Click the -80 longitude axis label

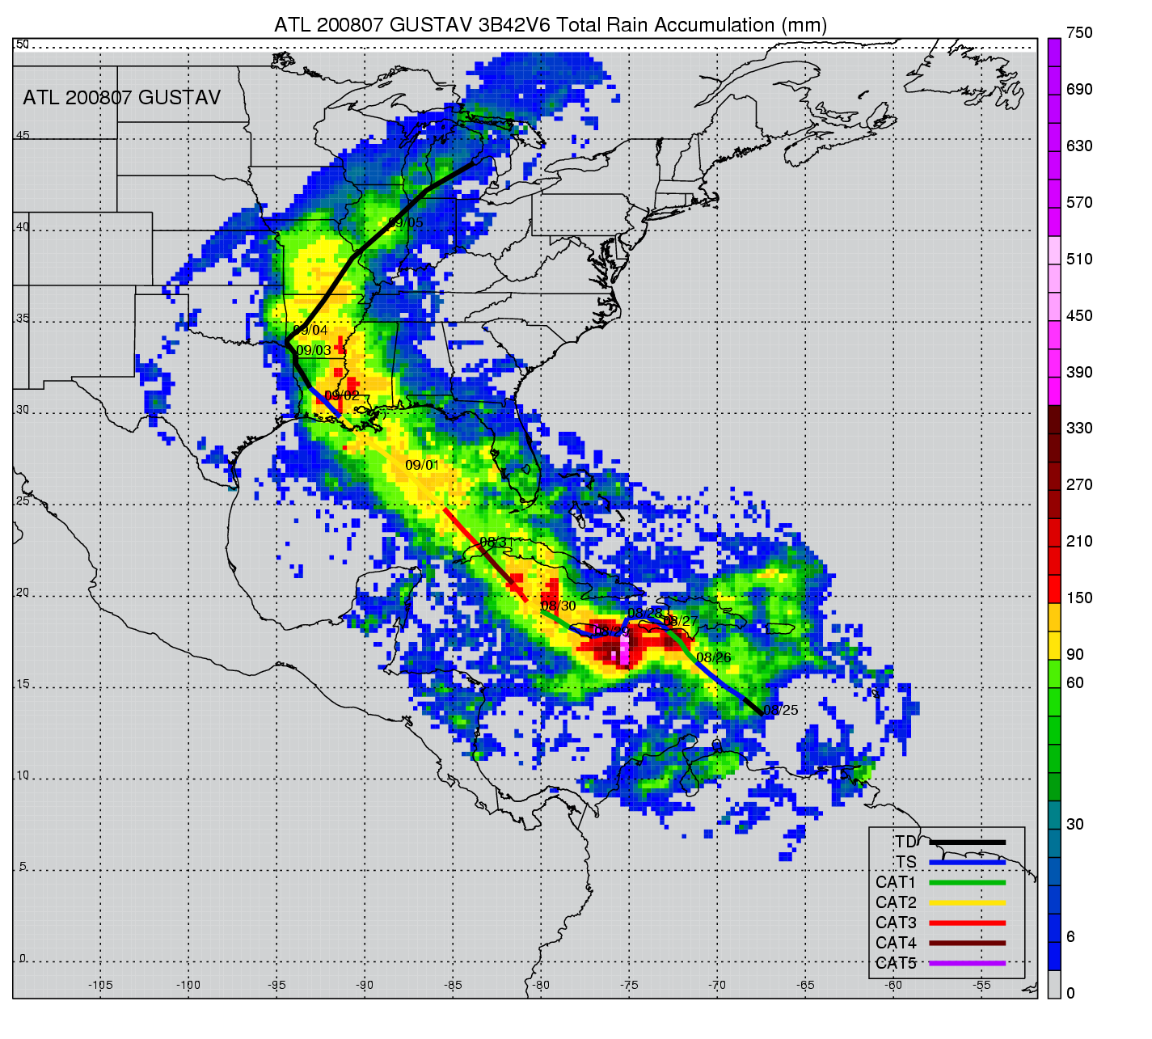tap(541, 985)
